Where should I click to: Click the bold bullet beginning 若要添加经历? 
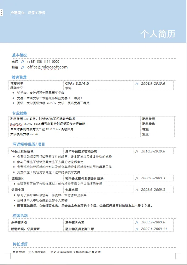84,206
